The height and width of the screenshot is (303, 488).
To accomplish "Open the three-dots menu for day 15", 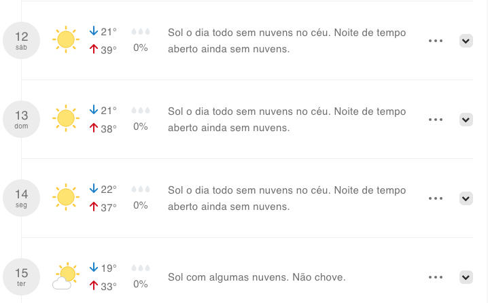I will tap(436, 277).
